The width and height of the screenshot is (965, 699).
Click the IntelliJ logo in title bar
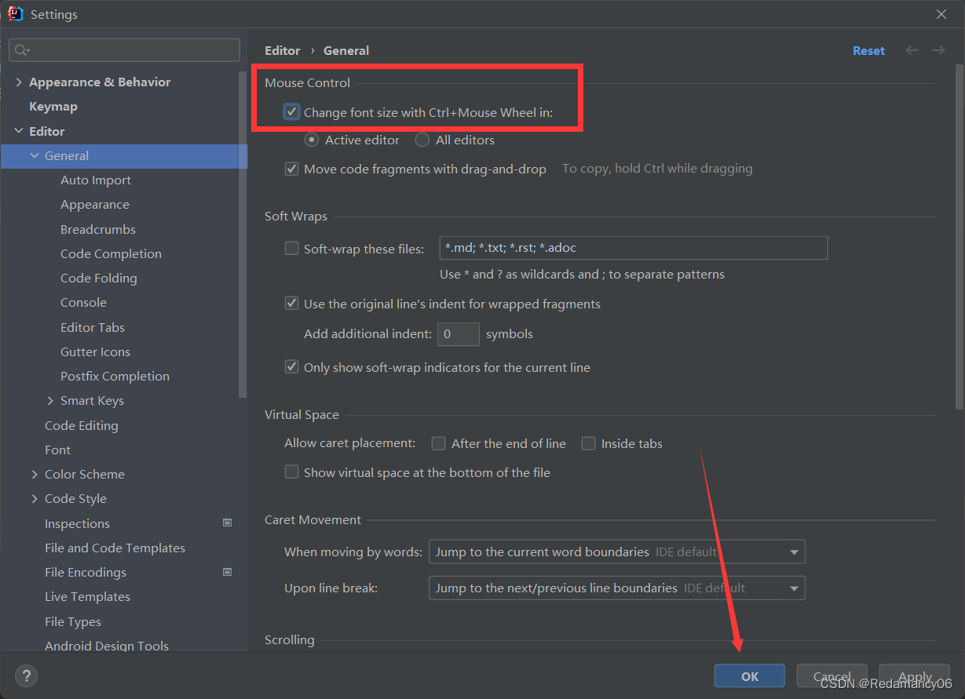(x=16, y=14)
